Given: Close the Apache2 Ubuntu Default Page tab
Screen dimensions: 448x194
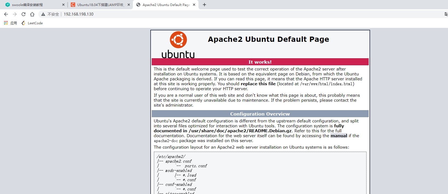Looking at the screenshot, I should (194, 5).
